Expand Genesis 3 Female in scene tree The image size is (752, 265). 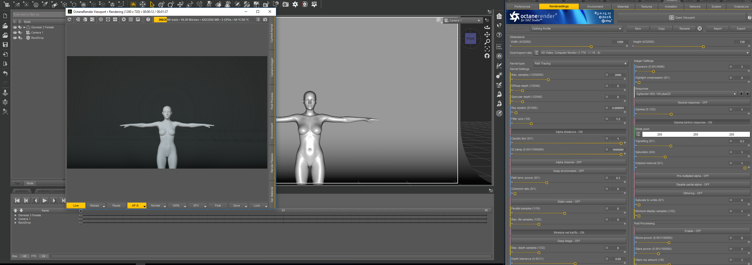click(24, 27)
